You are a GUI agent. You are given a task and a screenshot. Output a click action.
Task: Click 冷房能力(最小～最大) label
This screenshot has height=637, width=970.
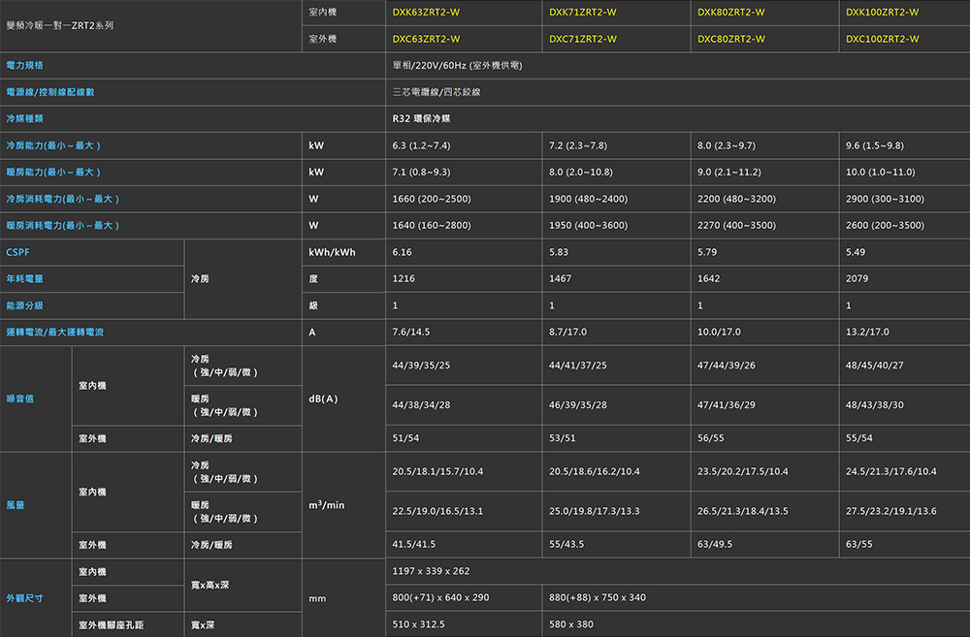pos(53,145)
